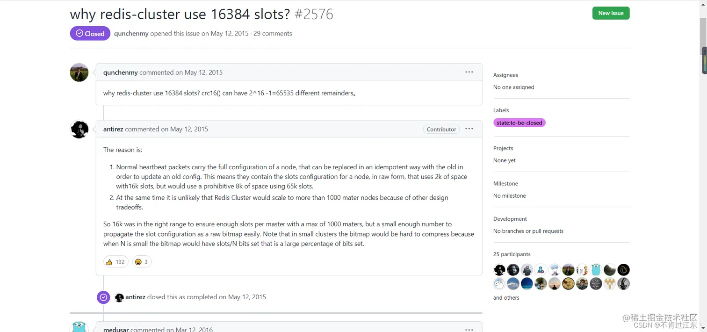This screenshot has height=332, width=707.
Task: Click the purple check circle timeline icon
Action: pyautogui.click(x=103, y=297)
